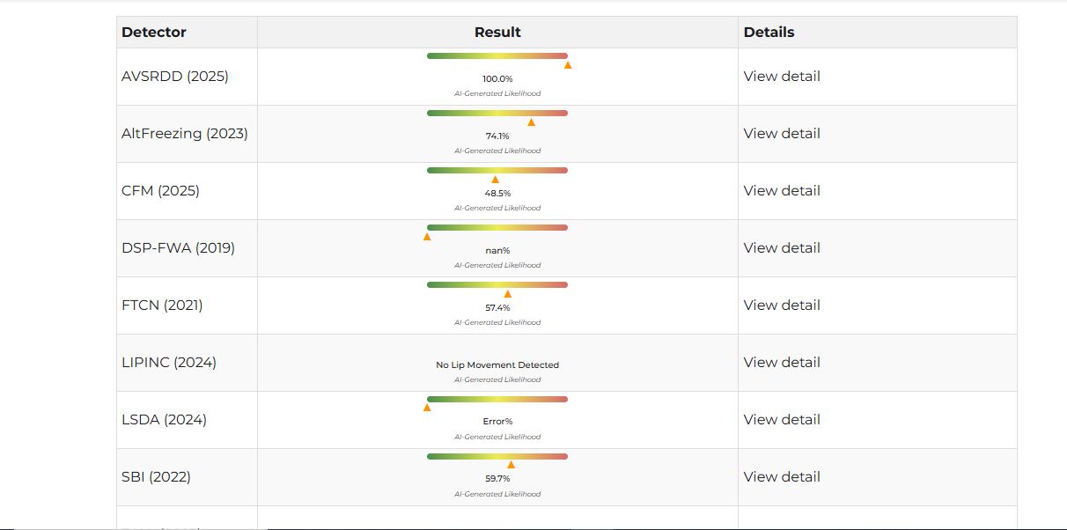Click the AltFreezing orange triangle marker

tap(531, 122)
